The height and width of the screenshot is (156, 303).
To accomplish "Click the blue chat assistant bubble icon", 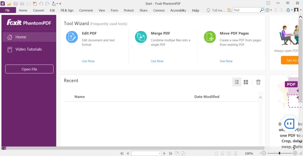I will pyautogui.click(x=289, y=124).
